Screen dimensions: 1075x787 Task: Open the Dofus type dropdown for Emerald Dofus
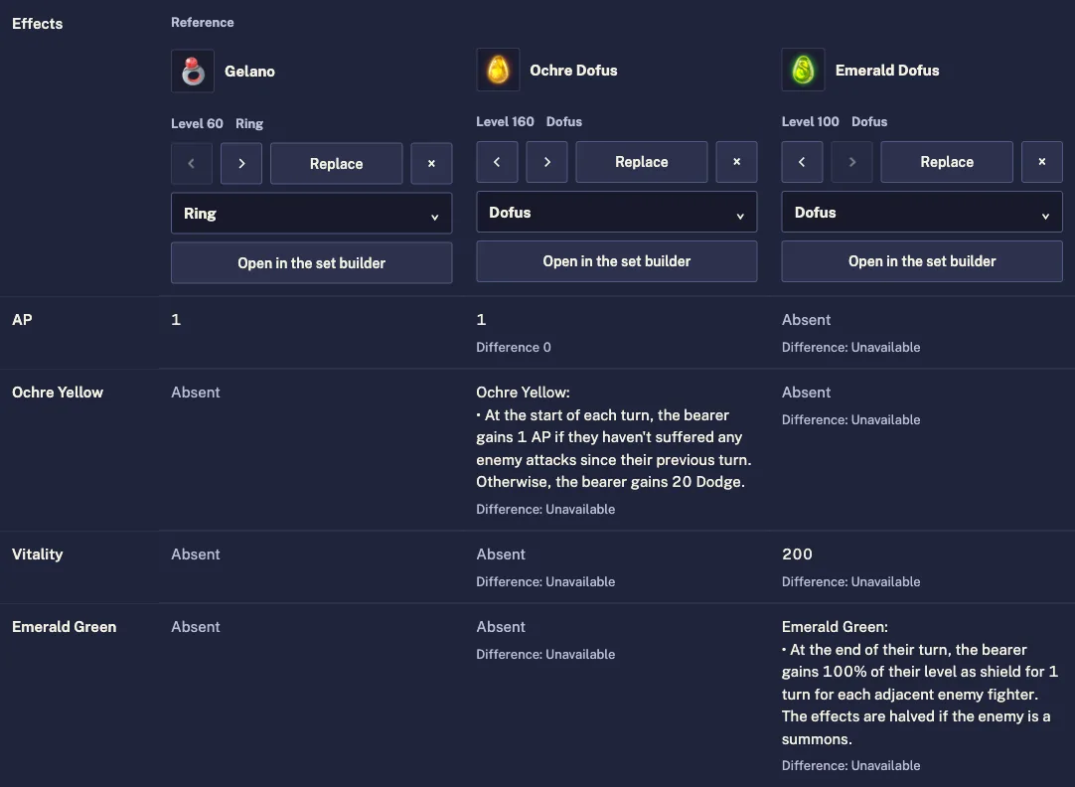click(922, 212)
